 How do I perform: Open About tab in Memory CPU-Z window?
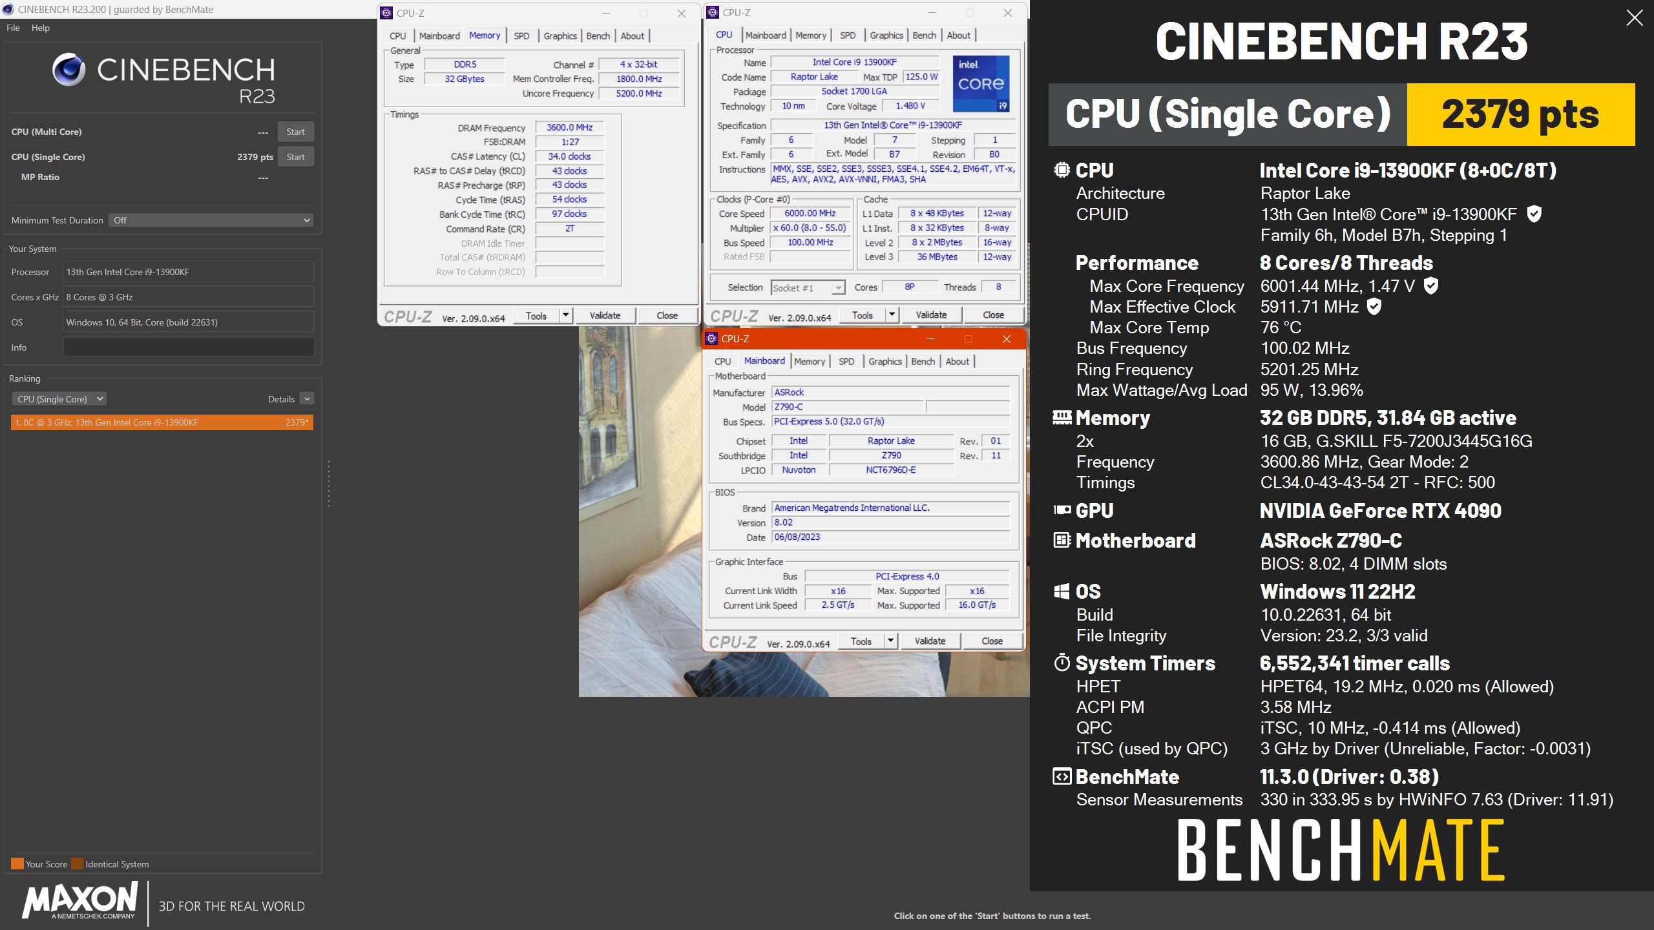point(632,36)
